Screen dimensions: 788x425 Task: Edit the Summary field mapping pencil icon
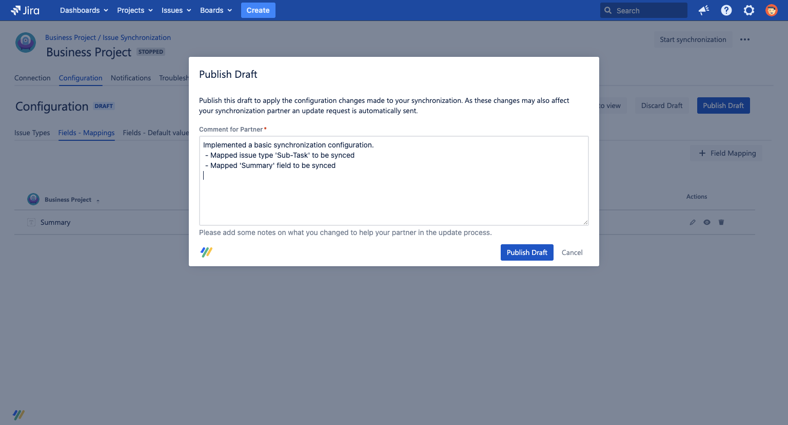point(693,222)
